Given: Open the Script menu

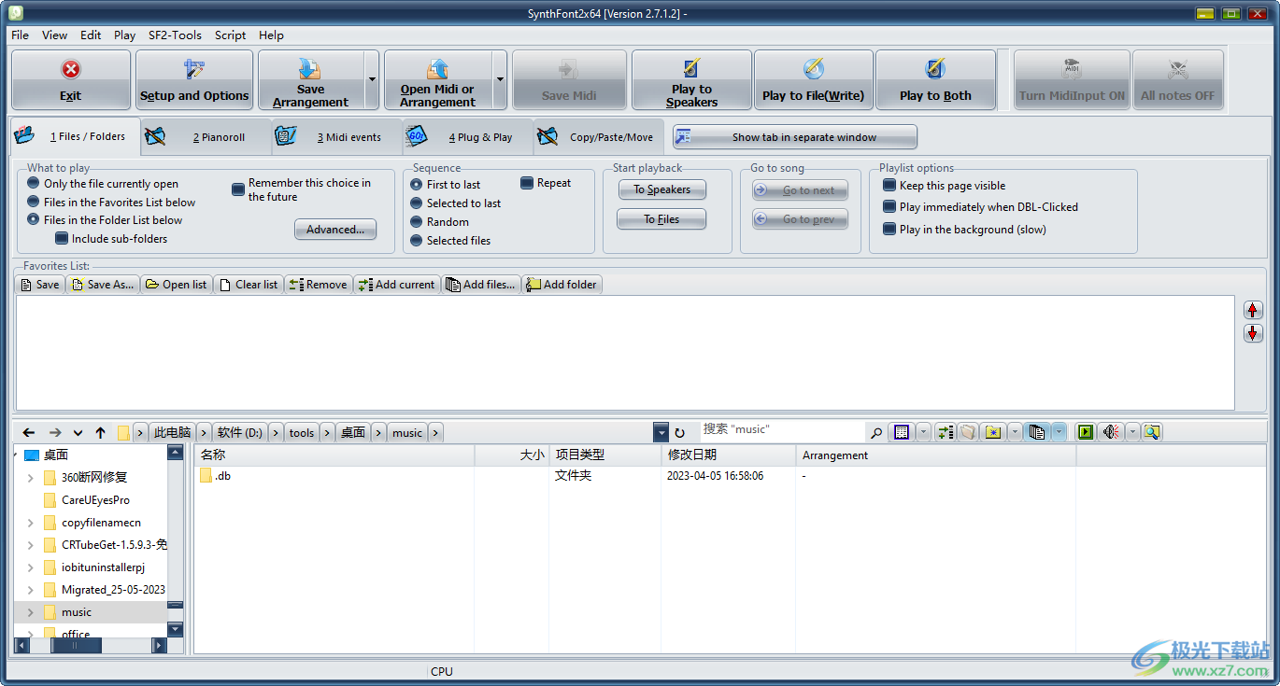Looking at the screenshot, I should point(230,35).
